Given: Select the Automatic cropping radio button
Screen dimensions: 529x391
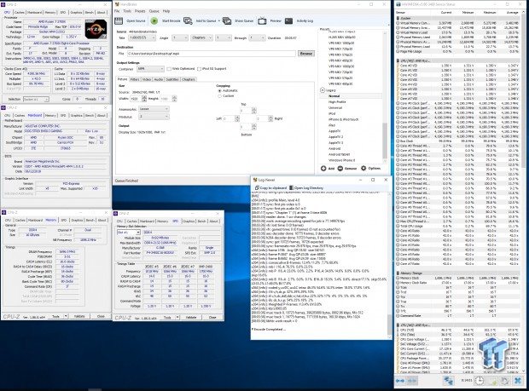Looking at the screenshot, I should 219,90.
